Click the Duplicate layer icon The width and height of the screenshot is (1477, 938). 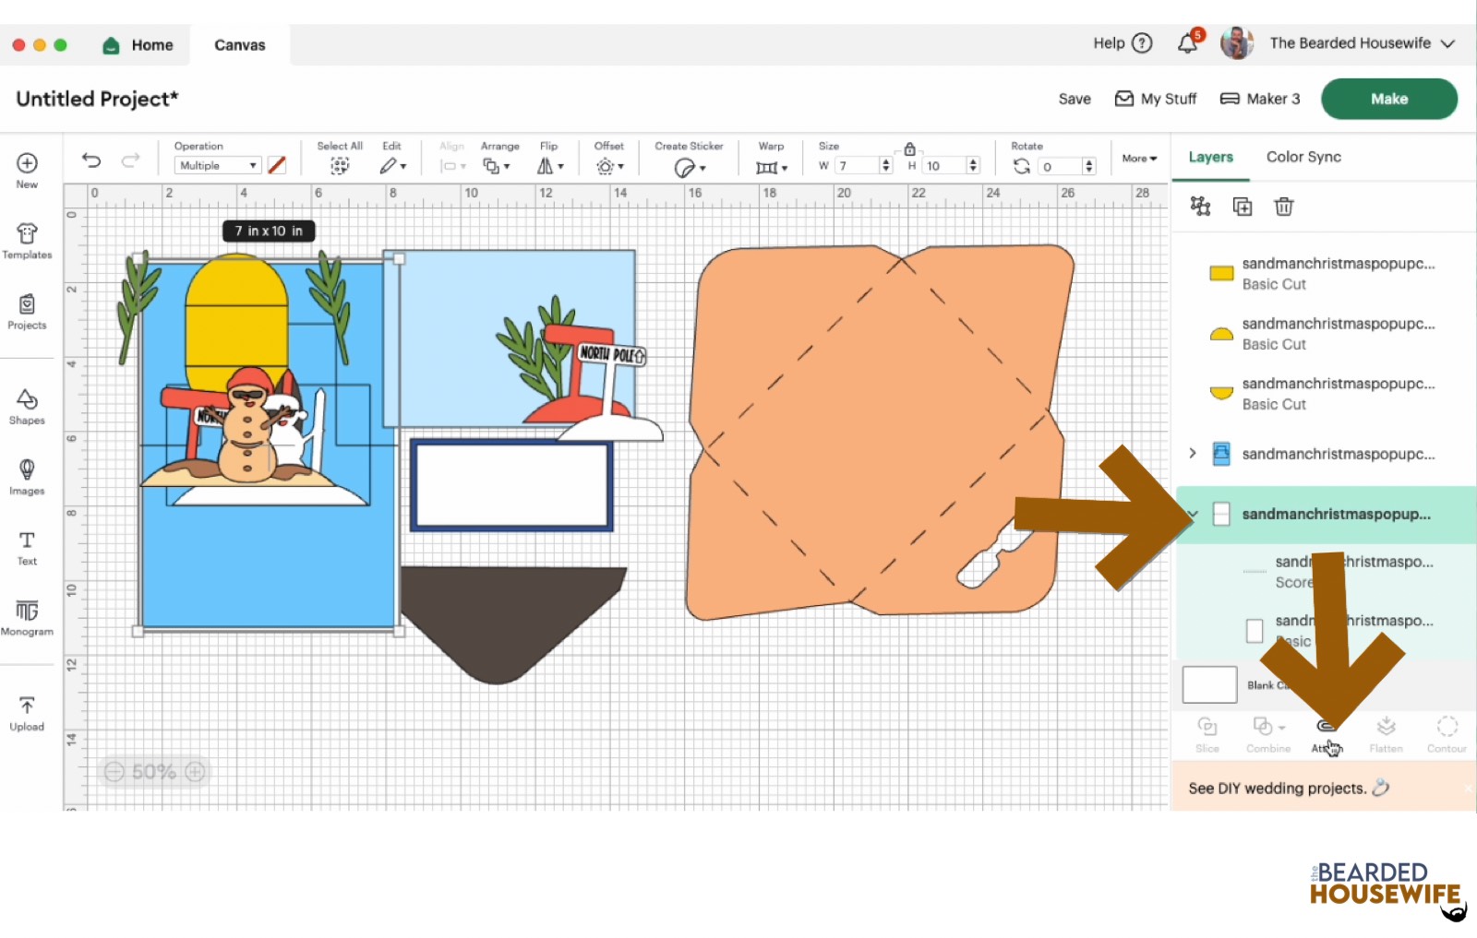(x=1243, y=207)
